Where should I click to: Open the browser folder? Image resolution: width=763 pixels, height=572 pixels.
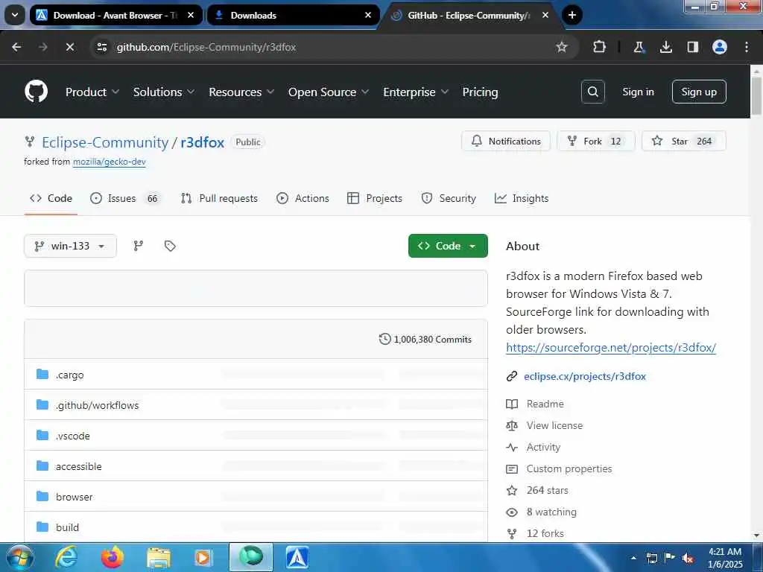[x=74, y=497]
